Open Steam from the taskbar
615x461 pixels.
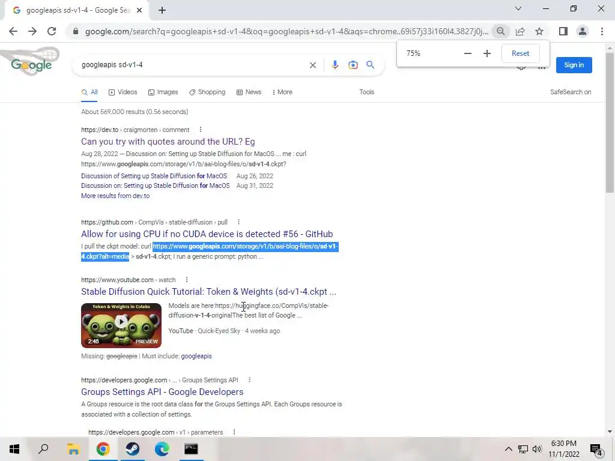[x=133, y=449]
